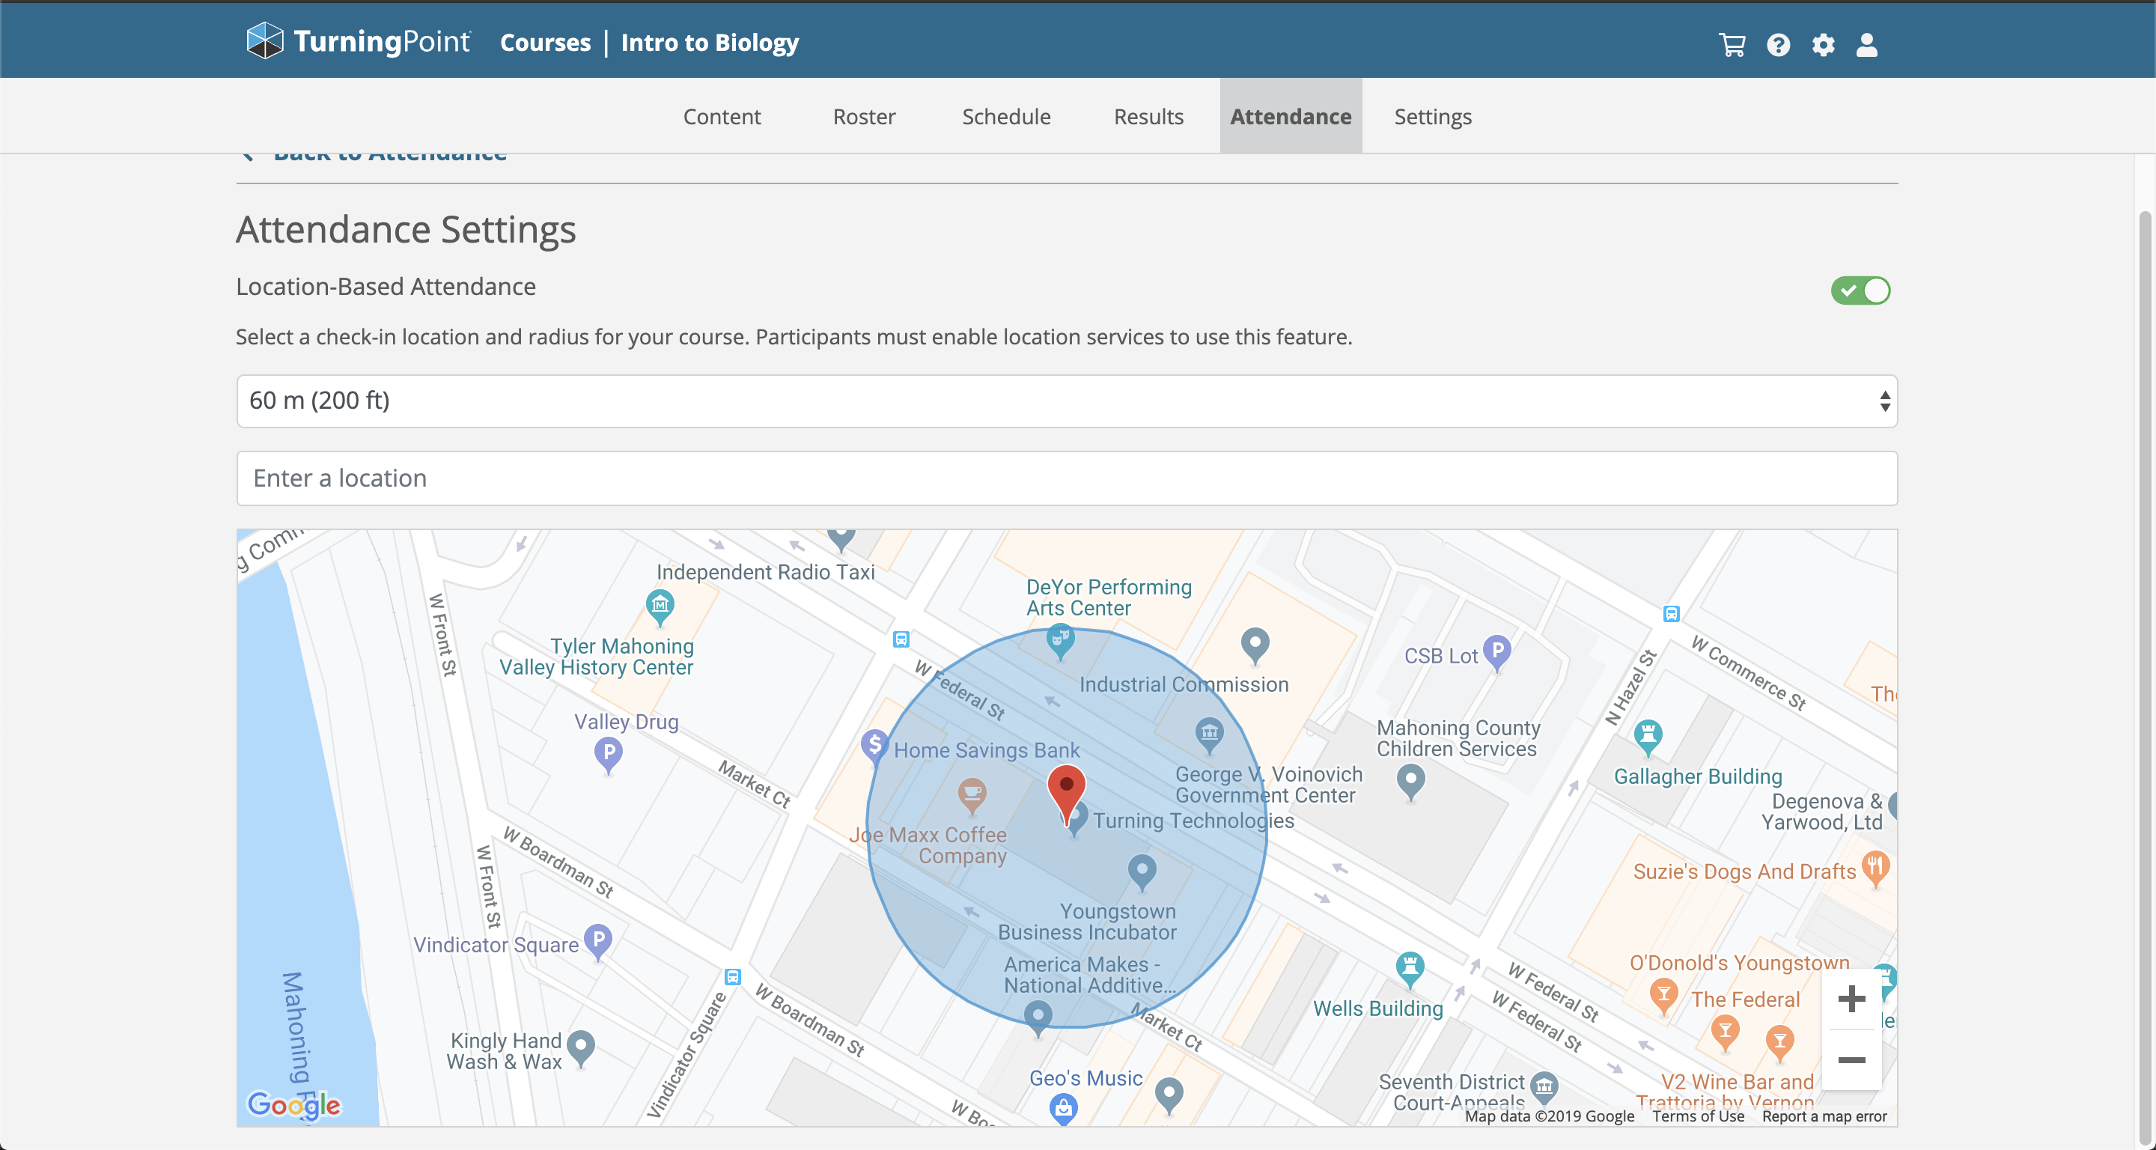This screenshot has width=2156, height=1150.
Task: Click the Industrial Commission marker
Action: tap(1255, 646)
